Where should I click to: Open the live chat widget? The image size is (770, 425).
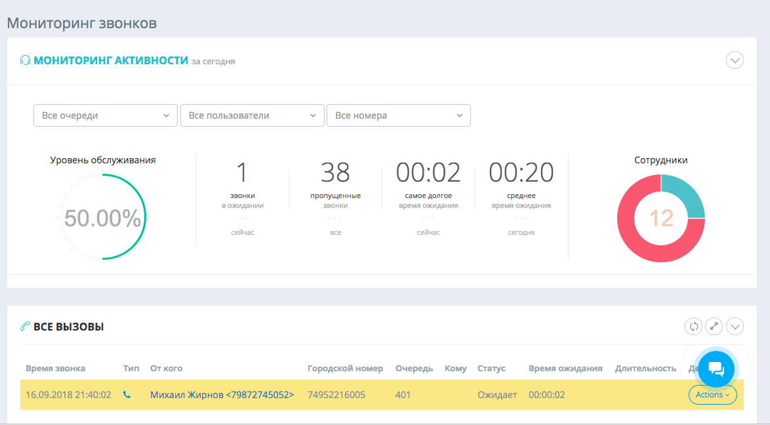(x=716, y=369)
